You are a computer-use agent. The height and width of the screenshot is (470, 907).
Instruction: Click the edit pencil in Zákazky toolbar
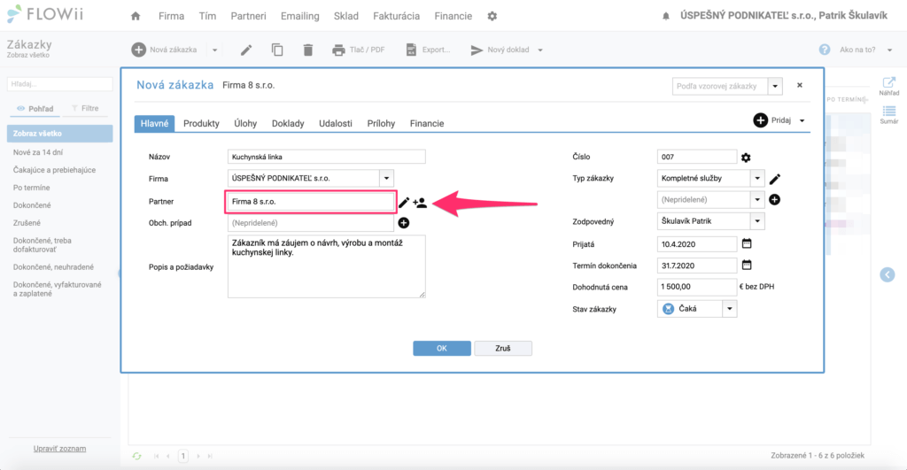246,50
